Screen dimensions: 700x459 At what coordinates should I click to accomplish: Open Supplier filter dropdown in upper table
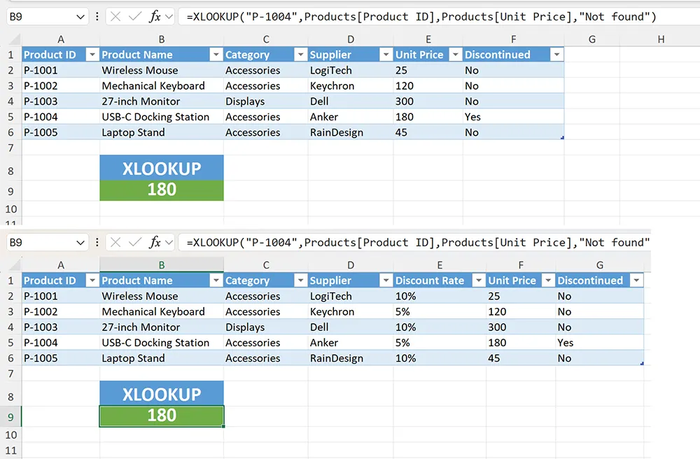point(384,55)
